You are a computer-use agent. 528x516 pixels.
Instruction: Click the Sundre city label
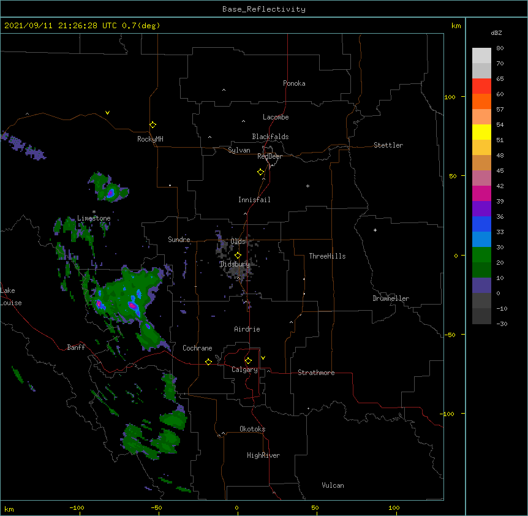(179, 240)
